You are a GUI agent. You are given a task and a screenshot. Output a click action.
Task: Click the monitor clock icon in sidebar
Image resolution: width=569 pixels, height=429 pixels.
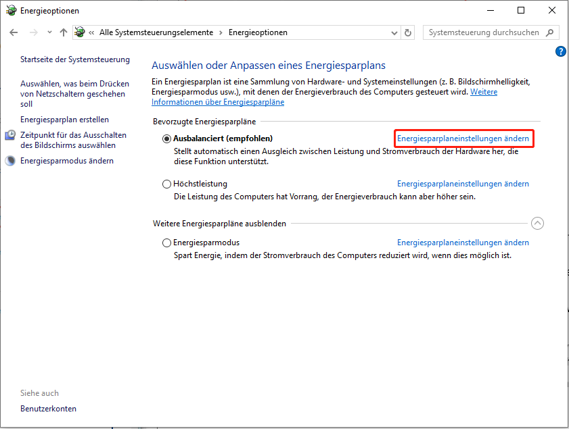coord(11,135)
